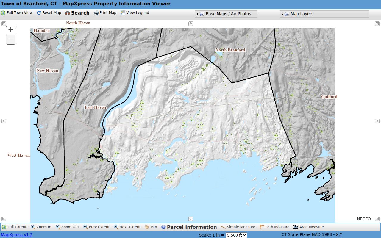Expand the Base Maps / Air Photos menu
381x238 pixels.
[226, 14]
